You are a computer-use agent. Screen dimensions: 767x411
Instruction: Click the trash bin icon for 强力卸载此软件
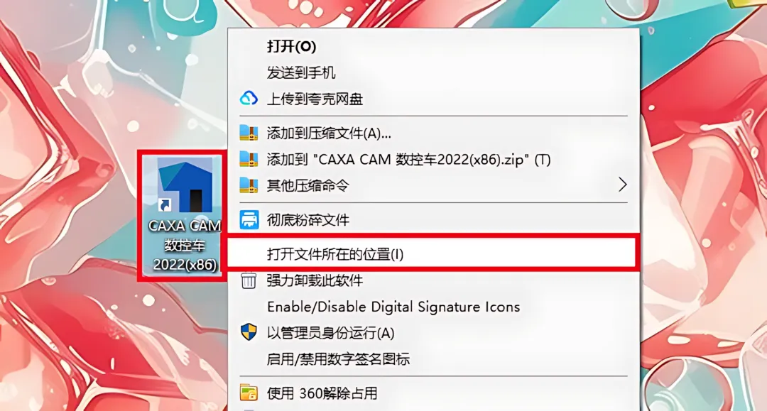249,280
